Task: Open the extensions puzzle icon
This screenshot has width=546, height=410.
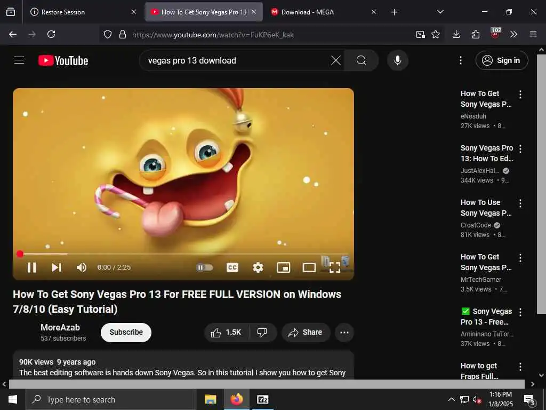Action: tap(476, 34)
